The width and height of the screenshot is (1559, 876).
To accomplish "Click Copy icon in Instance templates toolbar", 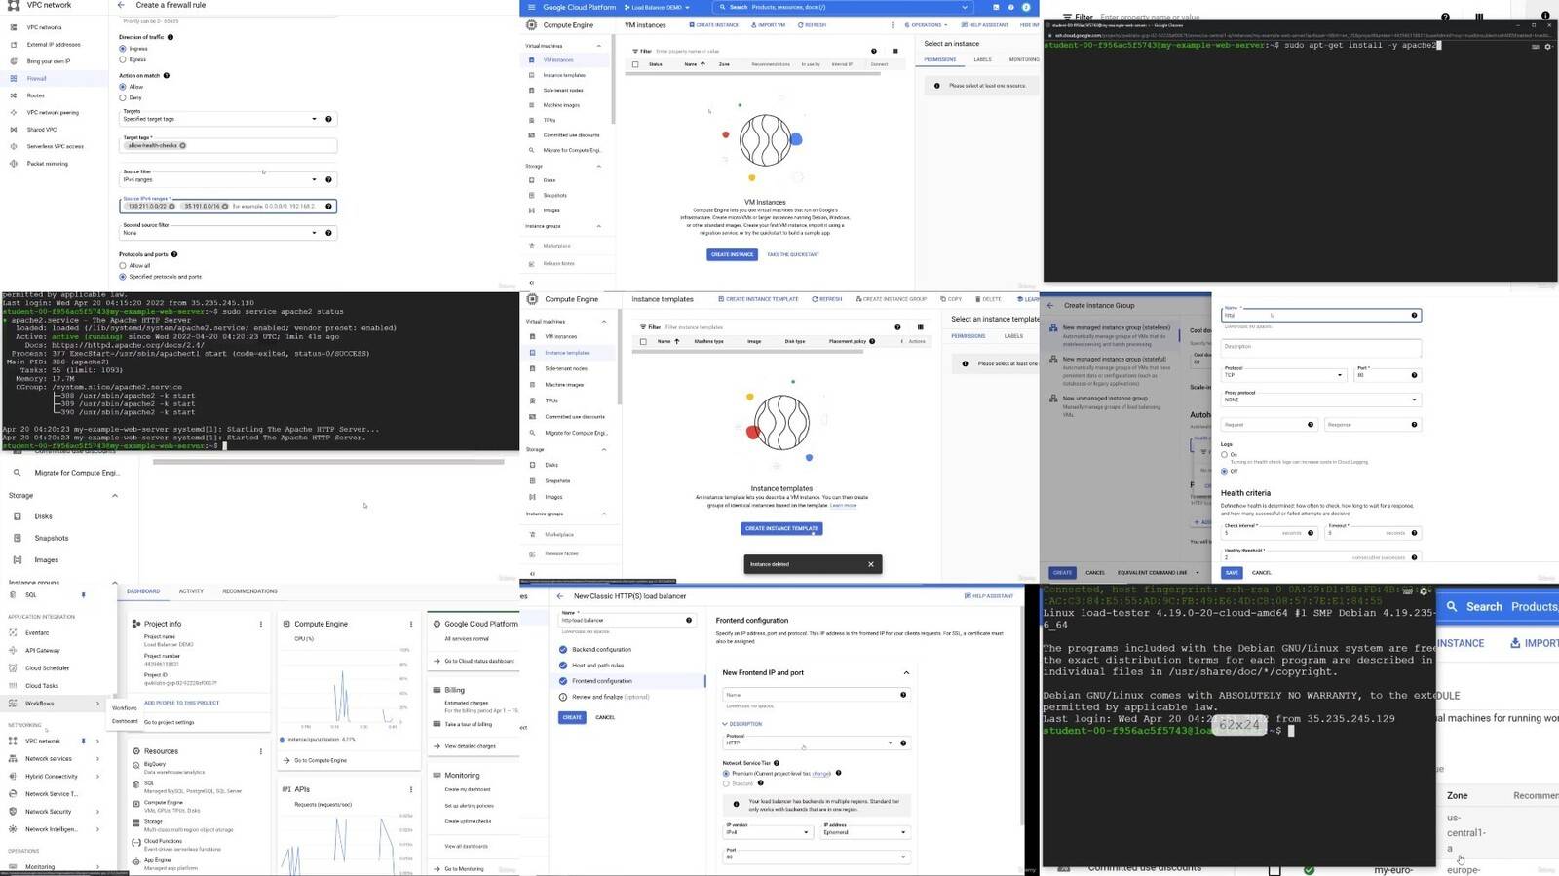I will click(943, 299).
